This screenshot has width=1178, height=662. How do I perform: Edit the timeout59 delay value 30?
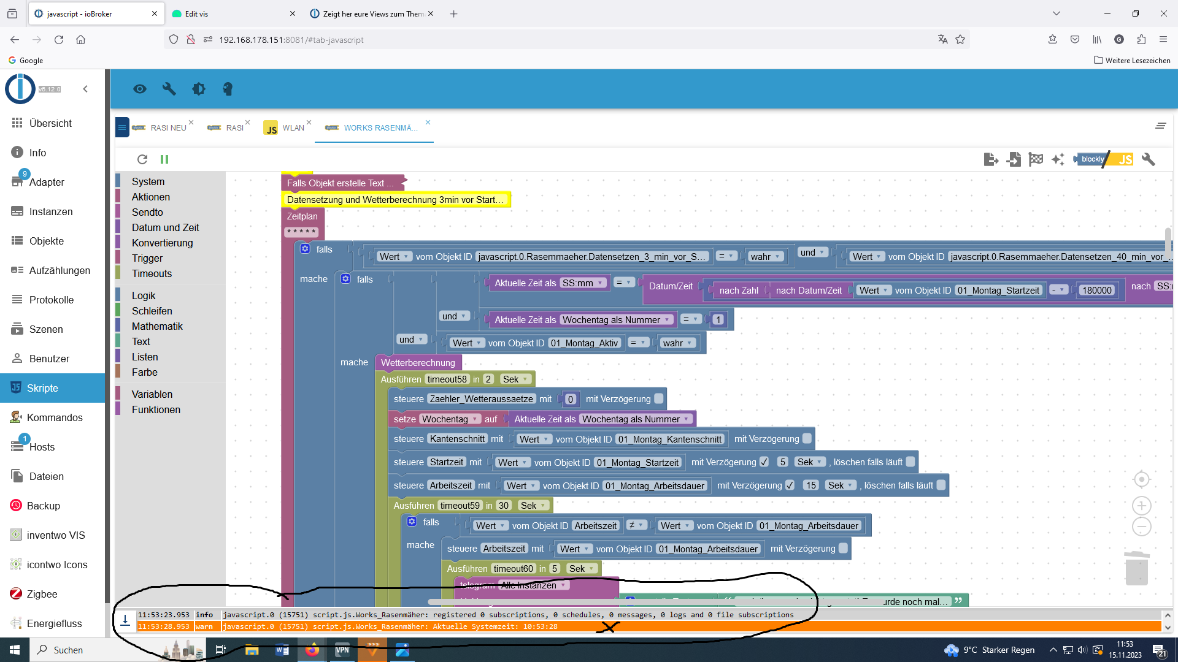pyautogui.click(x=504, y=505)
